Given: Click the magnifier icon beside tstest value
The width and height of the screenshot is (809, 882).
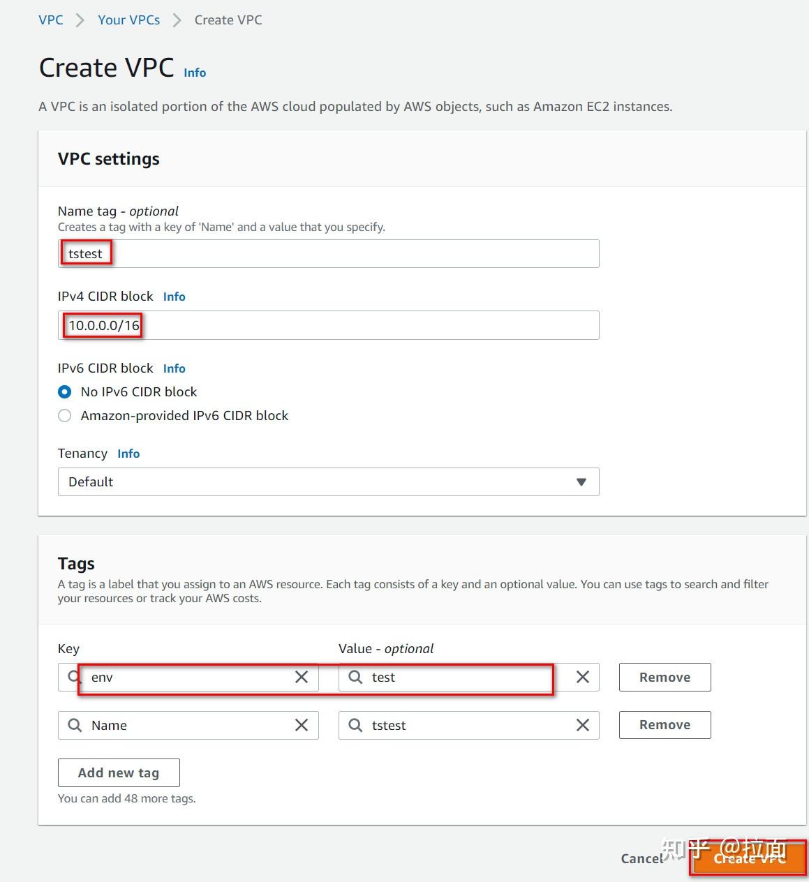Looking at the screenshot, I should pyautogui.click(x=355, y=725).
